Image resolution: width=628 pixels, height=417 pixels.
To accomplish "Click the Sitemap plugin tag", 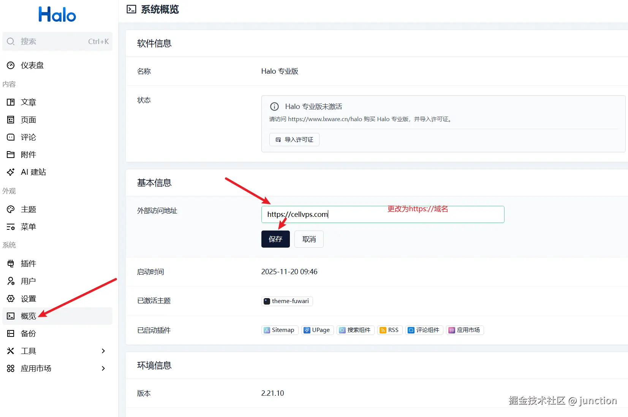I will pos(280,330).
